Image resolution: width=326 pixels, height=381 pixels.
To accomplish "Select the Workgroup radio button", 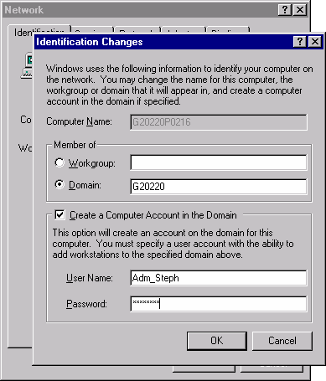I will [60, 162].
